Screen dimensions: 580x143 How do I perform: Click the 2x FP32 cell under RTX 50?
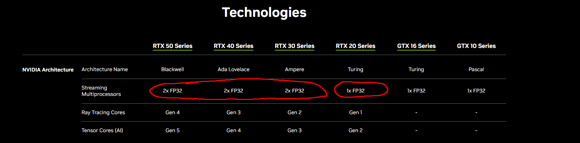(173, 91)
